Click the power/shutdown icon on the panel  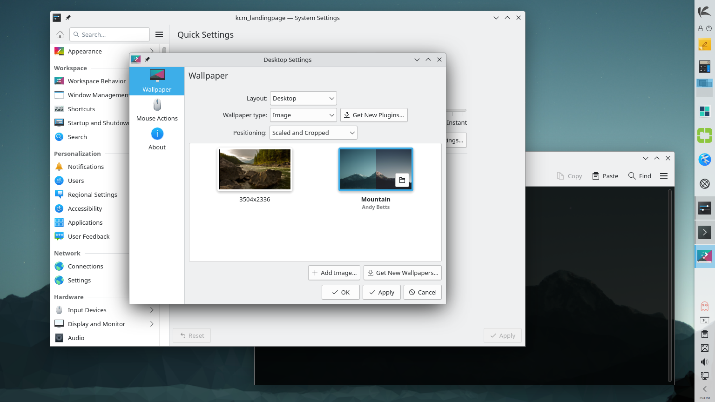pyautogui.click(x=708, y=28)
